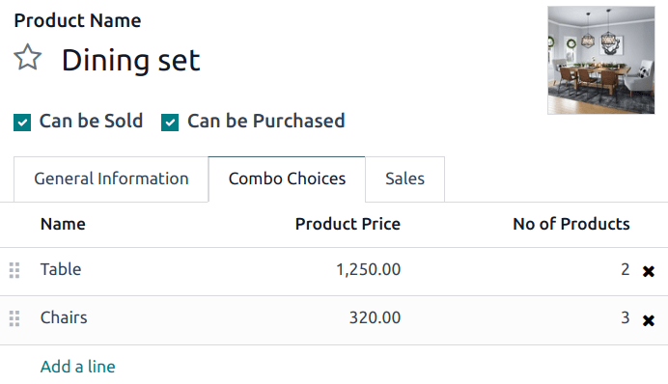The image size is (668, 384).
Task: Remove the Table combo line
Action: (x=649, y=271)
